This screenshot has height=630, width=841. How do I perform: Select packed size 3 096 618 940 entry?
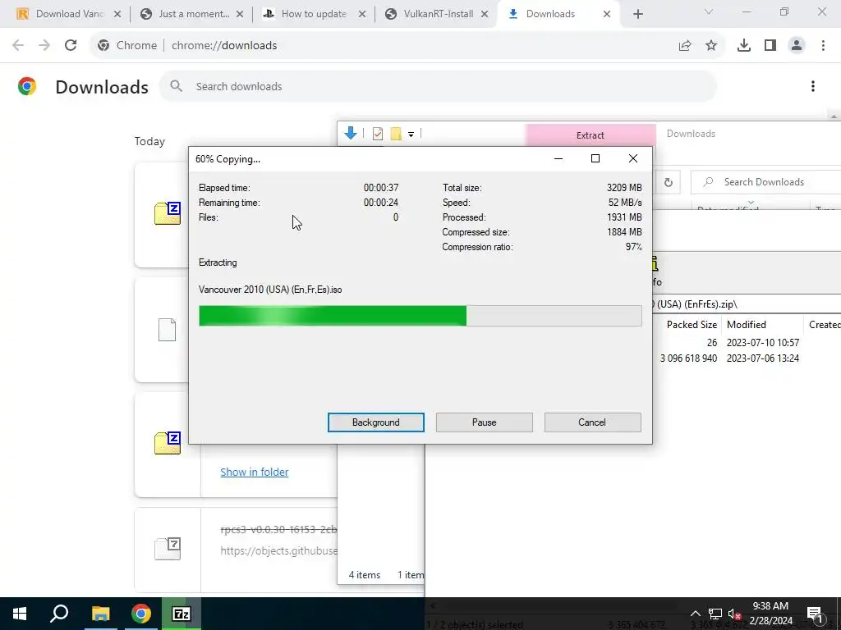click(x=688, y=358)
